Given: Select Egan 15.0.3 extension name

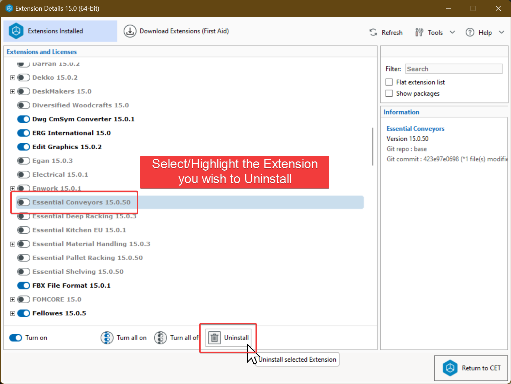Looking at the screenshot, I should point(52,161).
